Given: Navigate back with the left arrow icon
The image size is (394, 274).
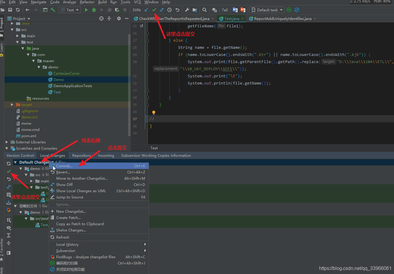Looking at the screenshot, I should [x=28, y=10].
